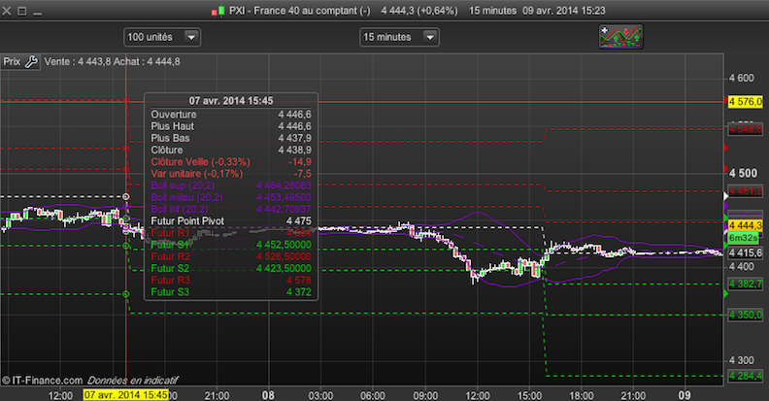This screenshot has height=401, width=769.
Task: Click the green 4 350,0 support label
Action: coord(745,315)
